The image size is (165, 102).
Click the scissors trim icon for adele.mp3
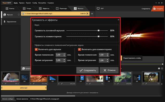coord(88,13)
